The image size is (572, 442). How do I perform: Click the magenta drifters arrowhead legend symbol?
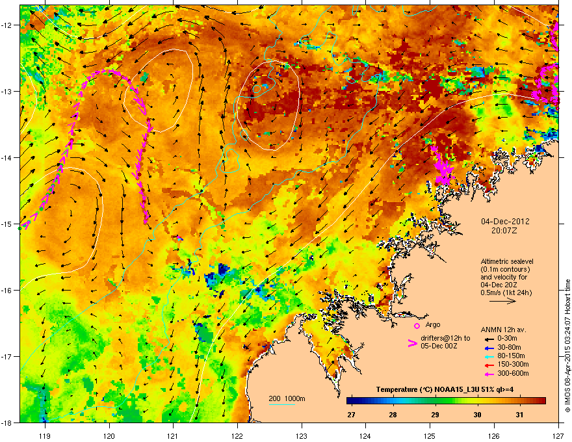point(412,343)
